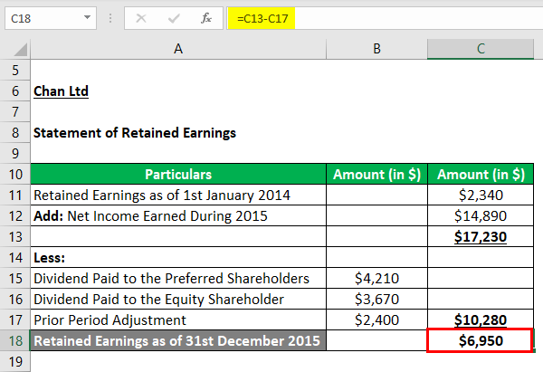Select row 5 header
This screenshot has height=372, width=543.
tap(14, 71)
